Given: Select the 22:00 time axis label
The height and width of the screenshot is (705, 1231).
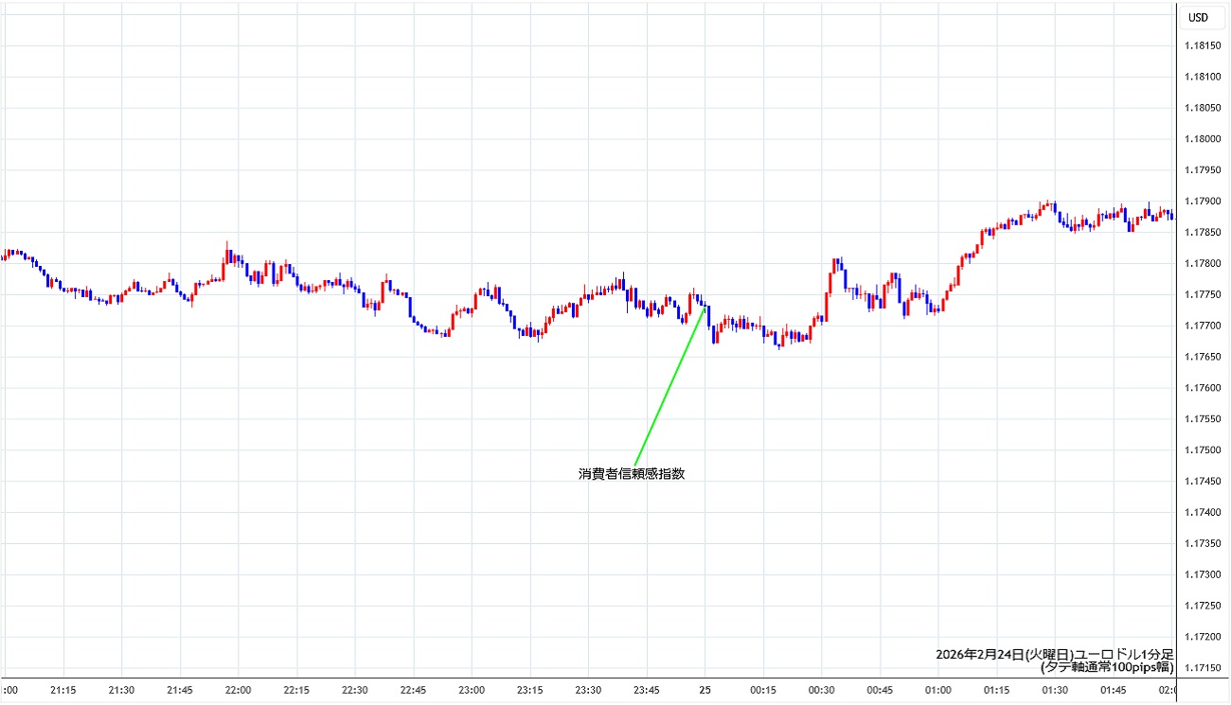Looking at the screenshot, I should point(238,690).
